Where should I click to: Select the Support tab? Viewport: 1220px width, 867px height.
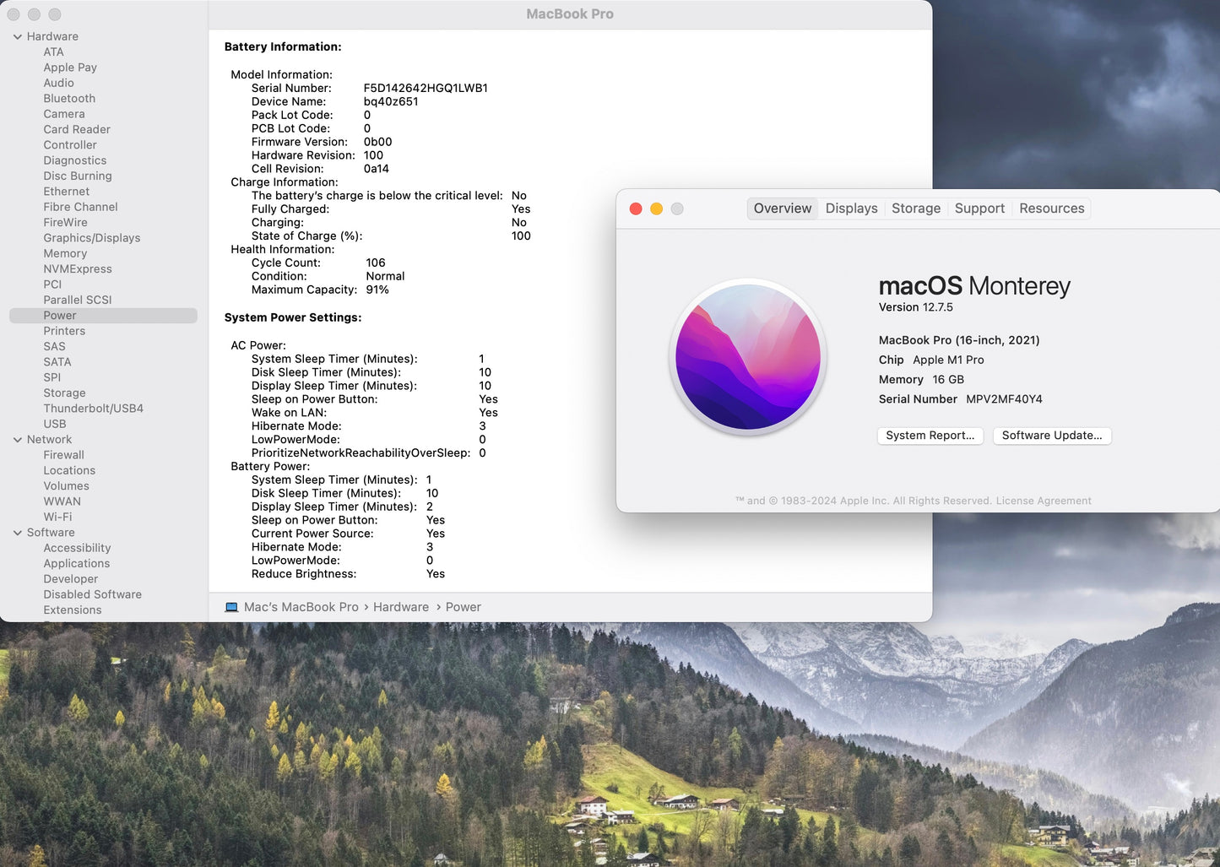click(979, 209)
